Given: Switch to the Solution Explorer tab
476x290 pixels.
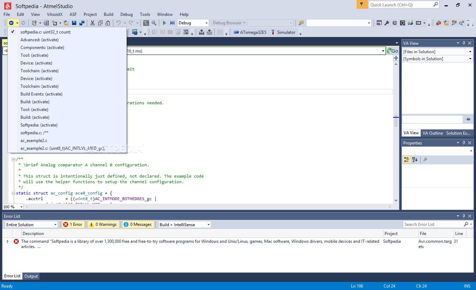Looking at the screenshot, I should tap(458, 133).
